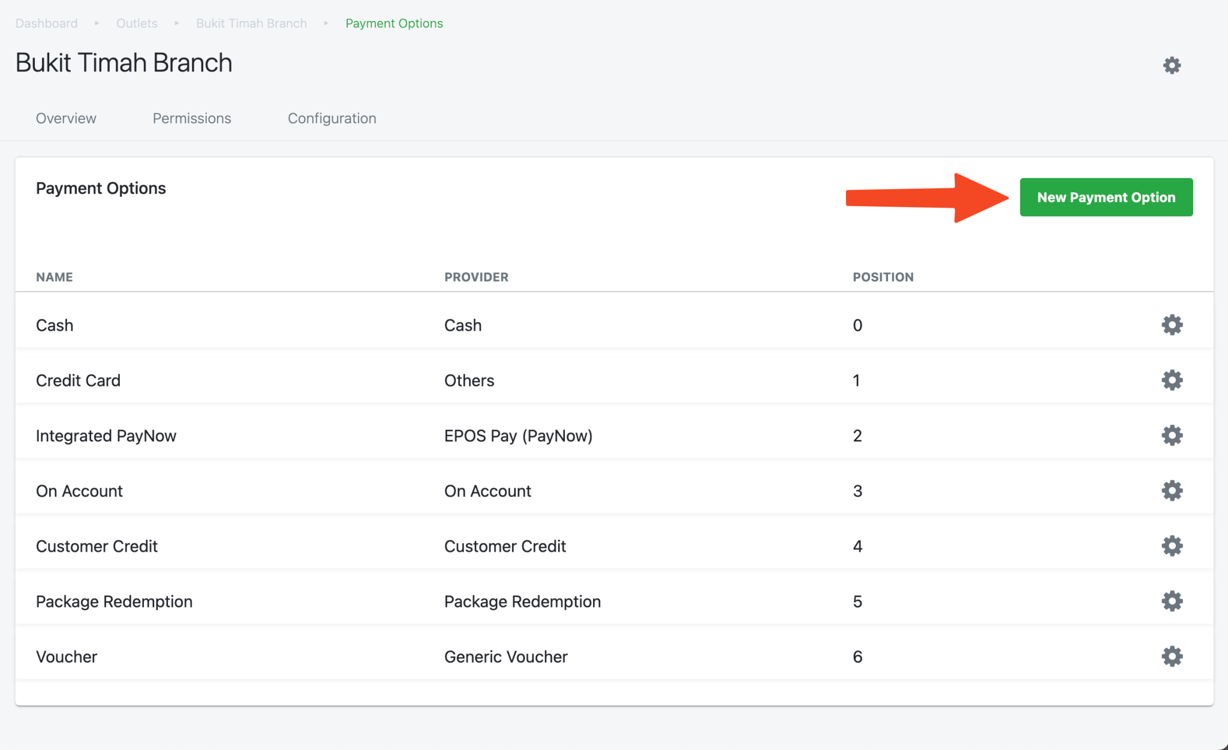This screenshot has height=750, width=1228.
Task: Switch to the Overview tab
Action: (66, 118)
